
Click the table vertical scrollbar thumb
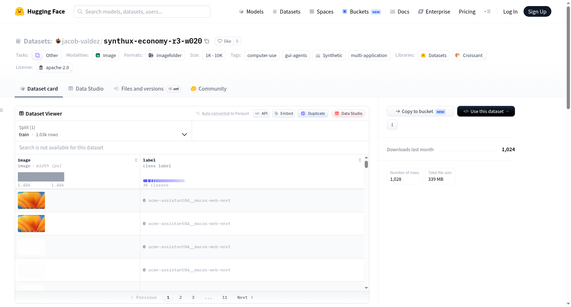coord(366,164)
